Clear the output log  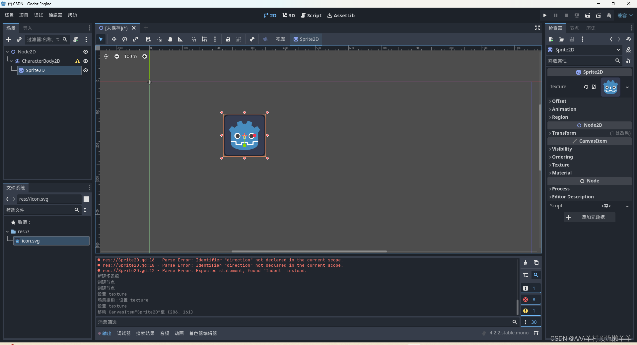pos(526,262)
